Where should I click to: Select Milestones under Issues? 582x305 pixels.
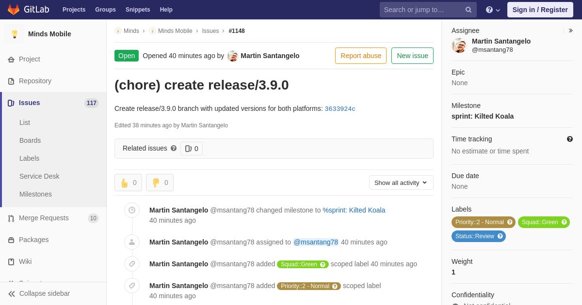35,194
